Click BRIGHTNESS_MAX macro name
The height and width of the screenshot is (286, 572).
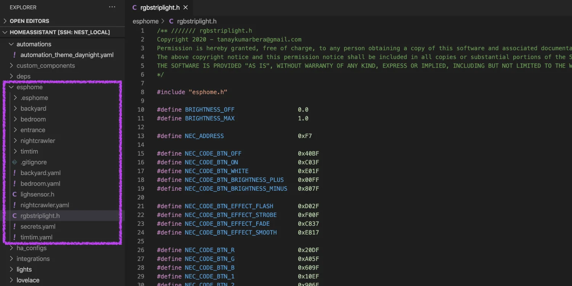coord(210,118)
